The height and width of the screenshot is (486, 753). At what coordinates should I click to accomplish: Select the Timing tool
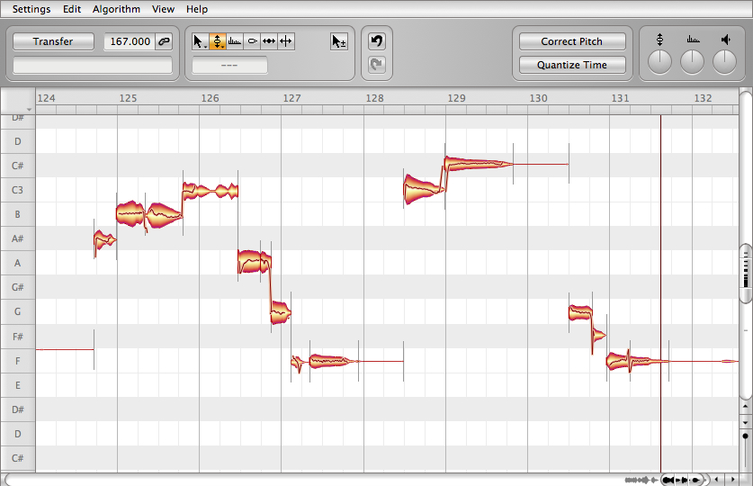coord(269,41)
